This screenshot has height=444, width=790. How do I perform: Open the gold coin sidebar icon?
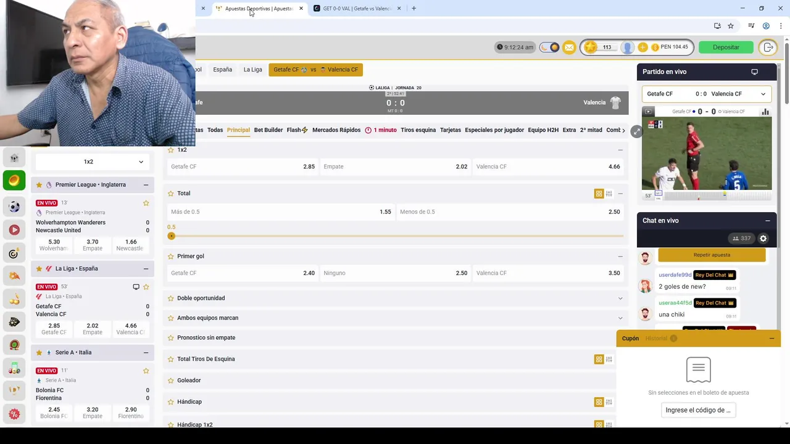(x=14, y=180)
